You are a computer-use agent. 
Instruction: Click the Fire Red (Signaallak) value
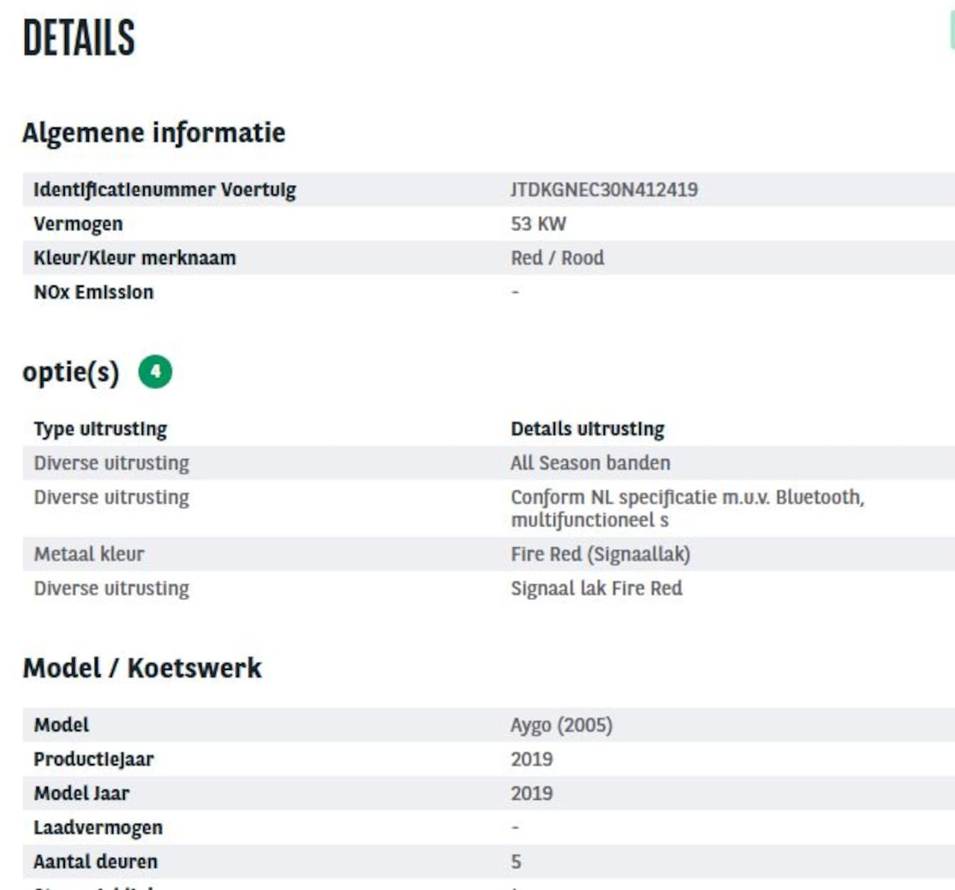click(601, 554)
